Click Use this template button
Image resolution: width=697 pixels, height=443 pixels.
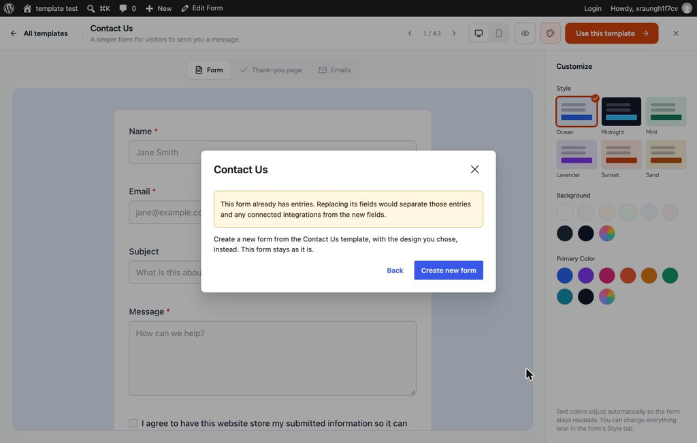[x=612, y=33]
